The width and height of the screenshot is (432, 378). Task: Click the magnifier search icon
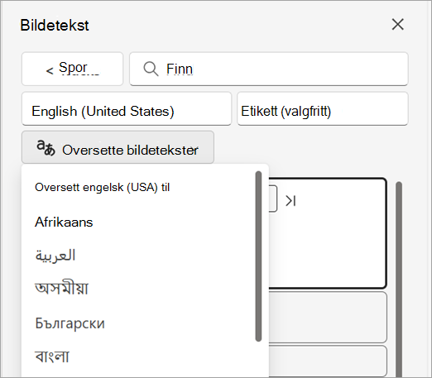click(x=151, y=69)
